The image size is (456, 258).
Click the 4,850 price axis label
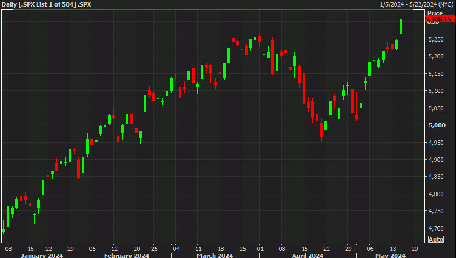pyautogui.click(x=436, y=177)
